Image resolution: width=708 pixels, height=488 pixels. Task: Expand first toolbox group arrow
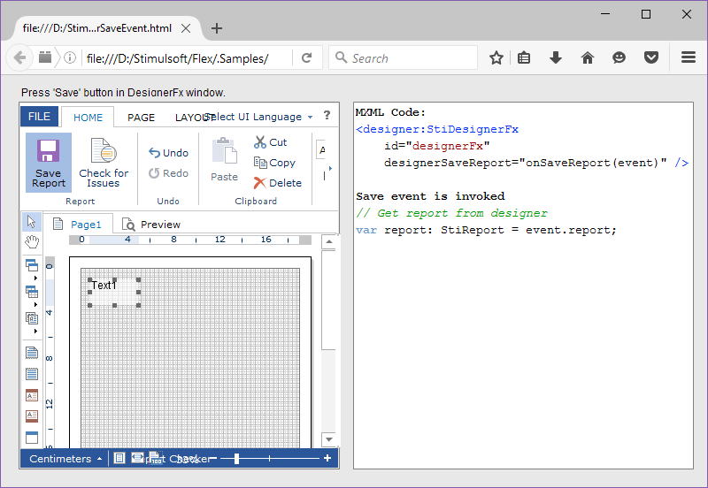[35, 278]
